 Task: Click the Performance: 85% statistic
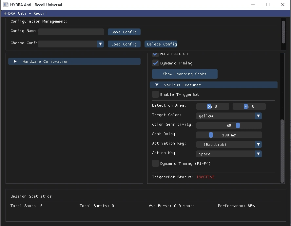point(236,206)
